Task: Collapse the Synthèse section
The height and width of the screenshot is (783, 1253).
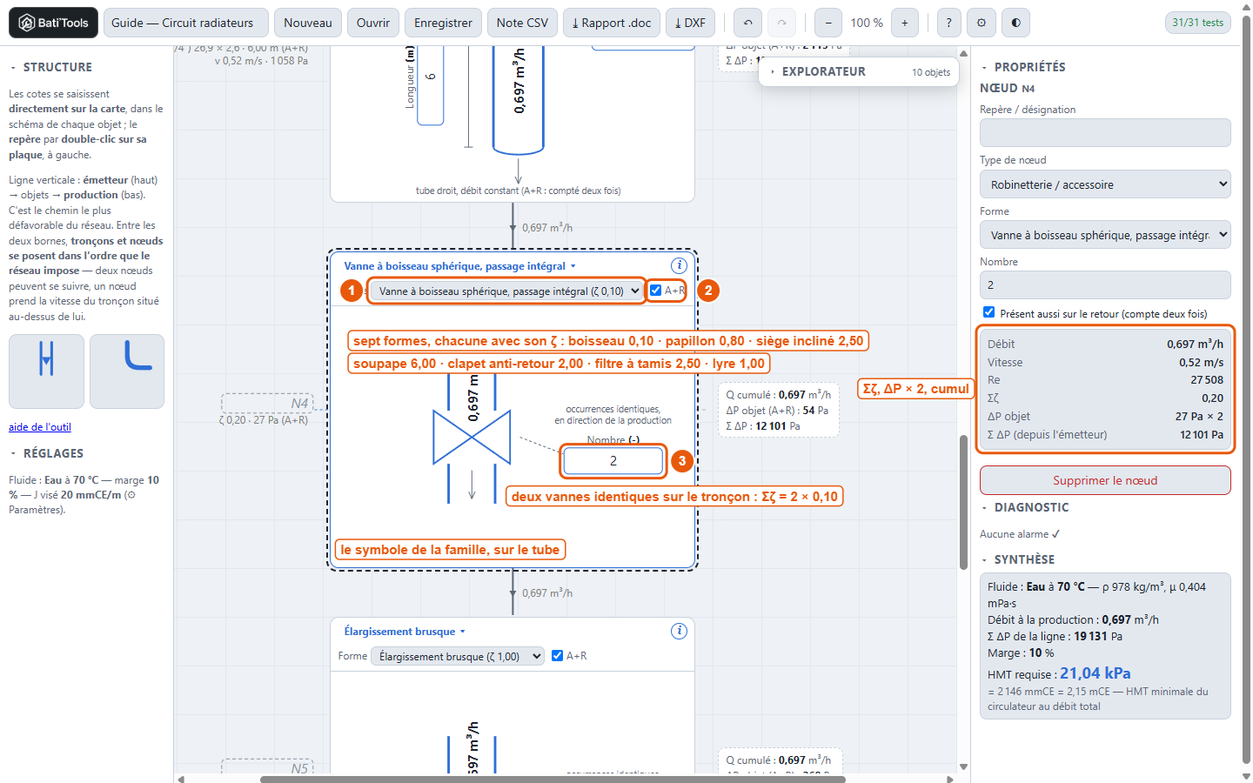Action: point(1018,559)
